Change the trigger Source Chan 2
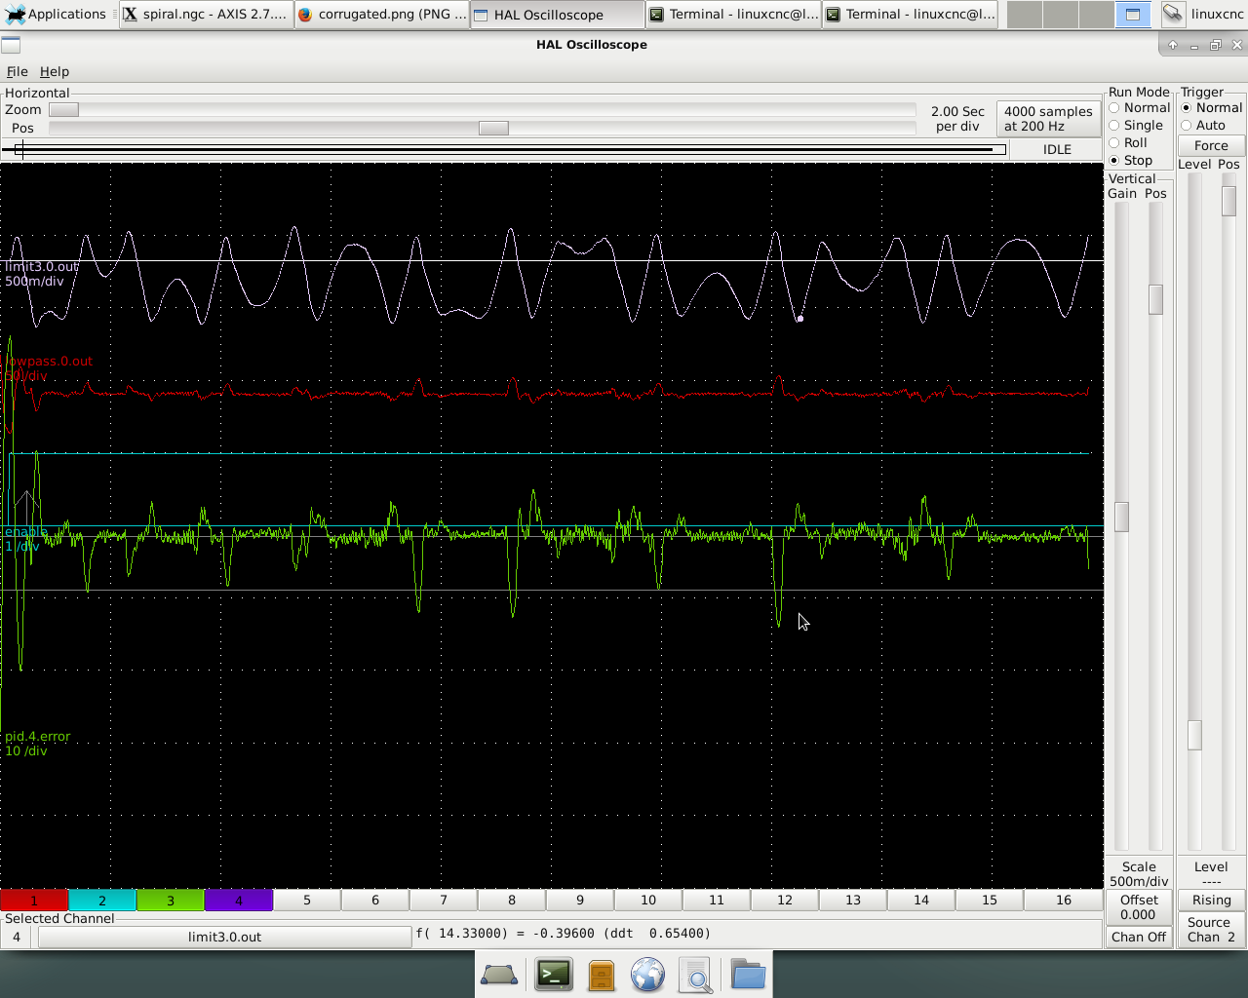Screen dimensions: 1248x998 [x=1211, y=930]
